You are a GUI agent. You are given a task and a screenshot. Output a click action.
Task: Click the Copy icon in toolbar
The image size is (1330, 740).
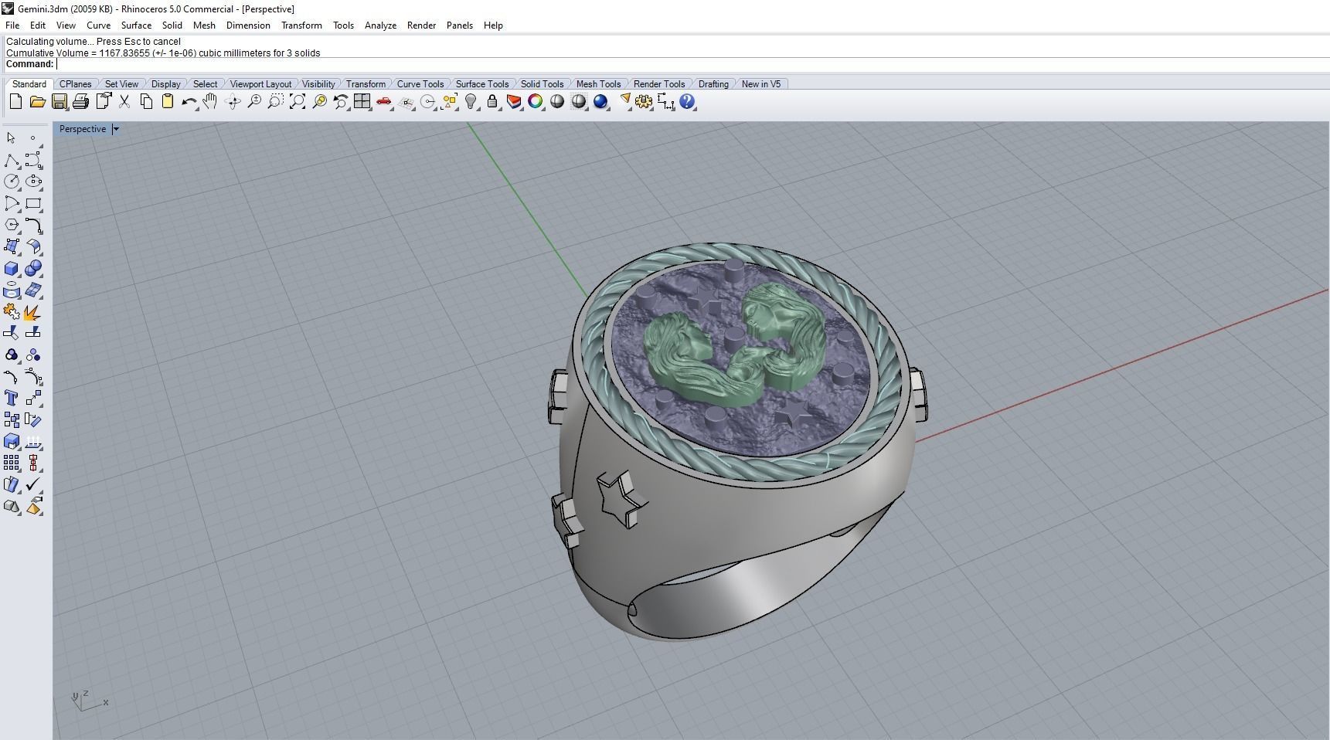point(145,101)
